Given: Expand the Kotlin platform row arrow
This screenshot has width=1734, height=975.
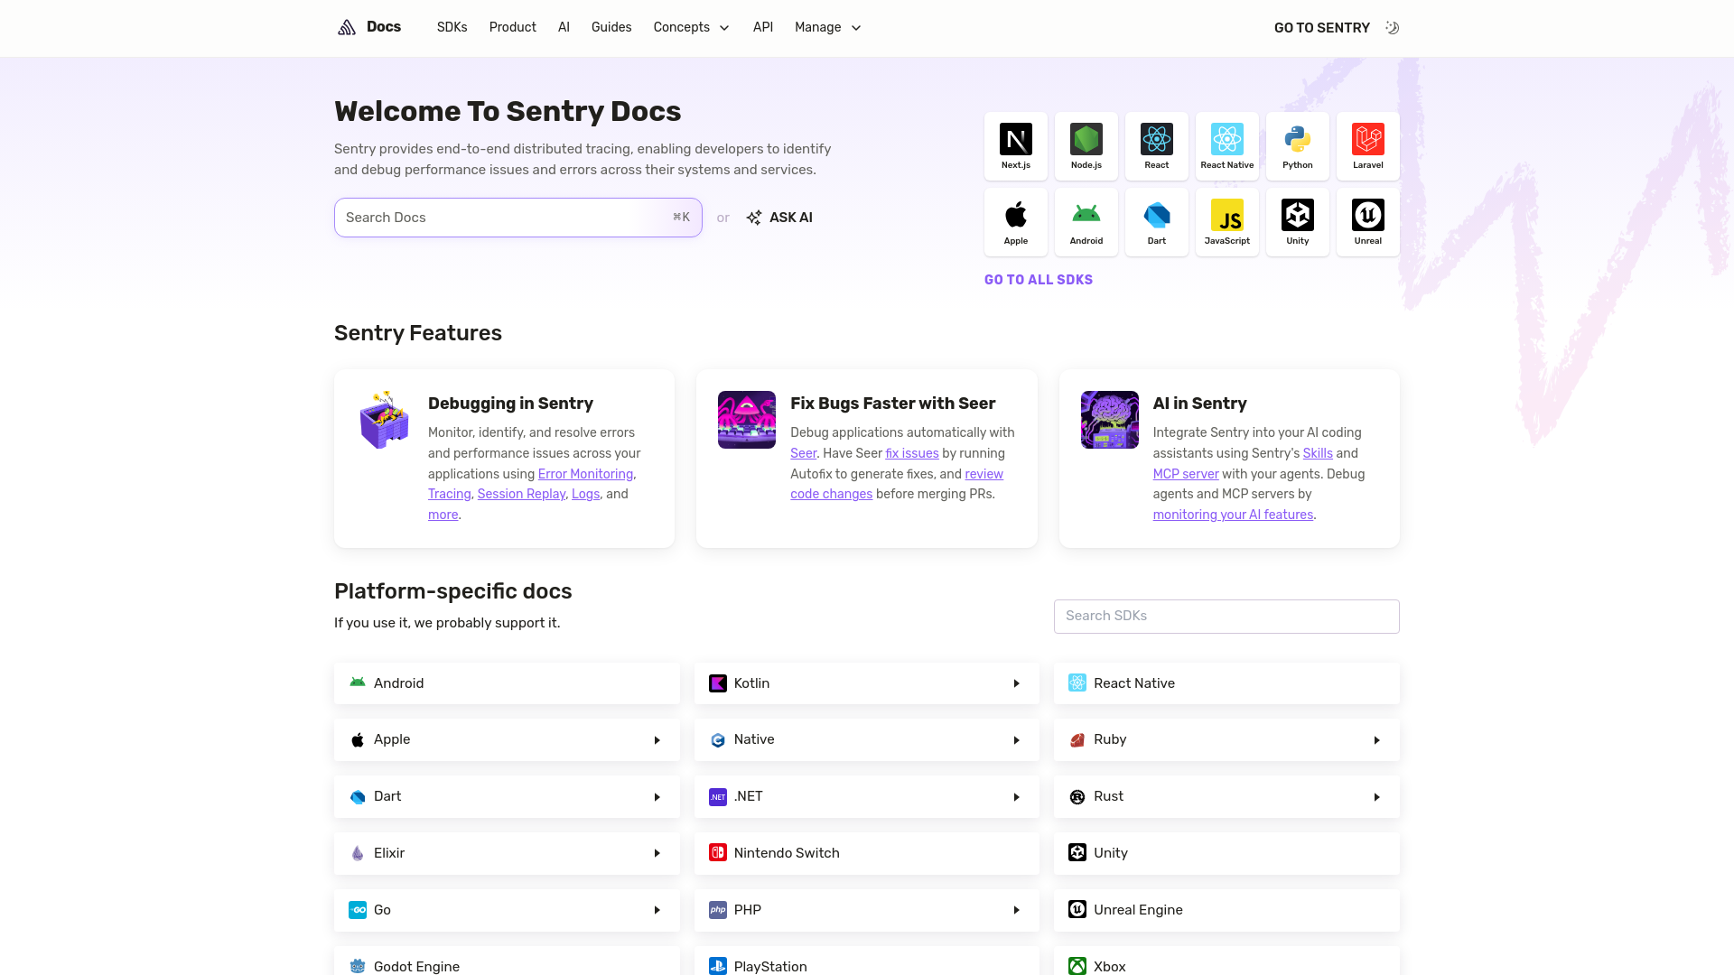Looking at the screenshot, I should 1017,683.
